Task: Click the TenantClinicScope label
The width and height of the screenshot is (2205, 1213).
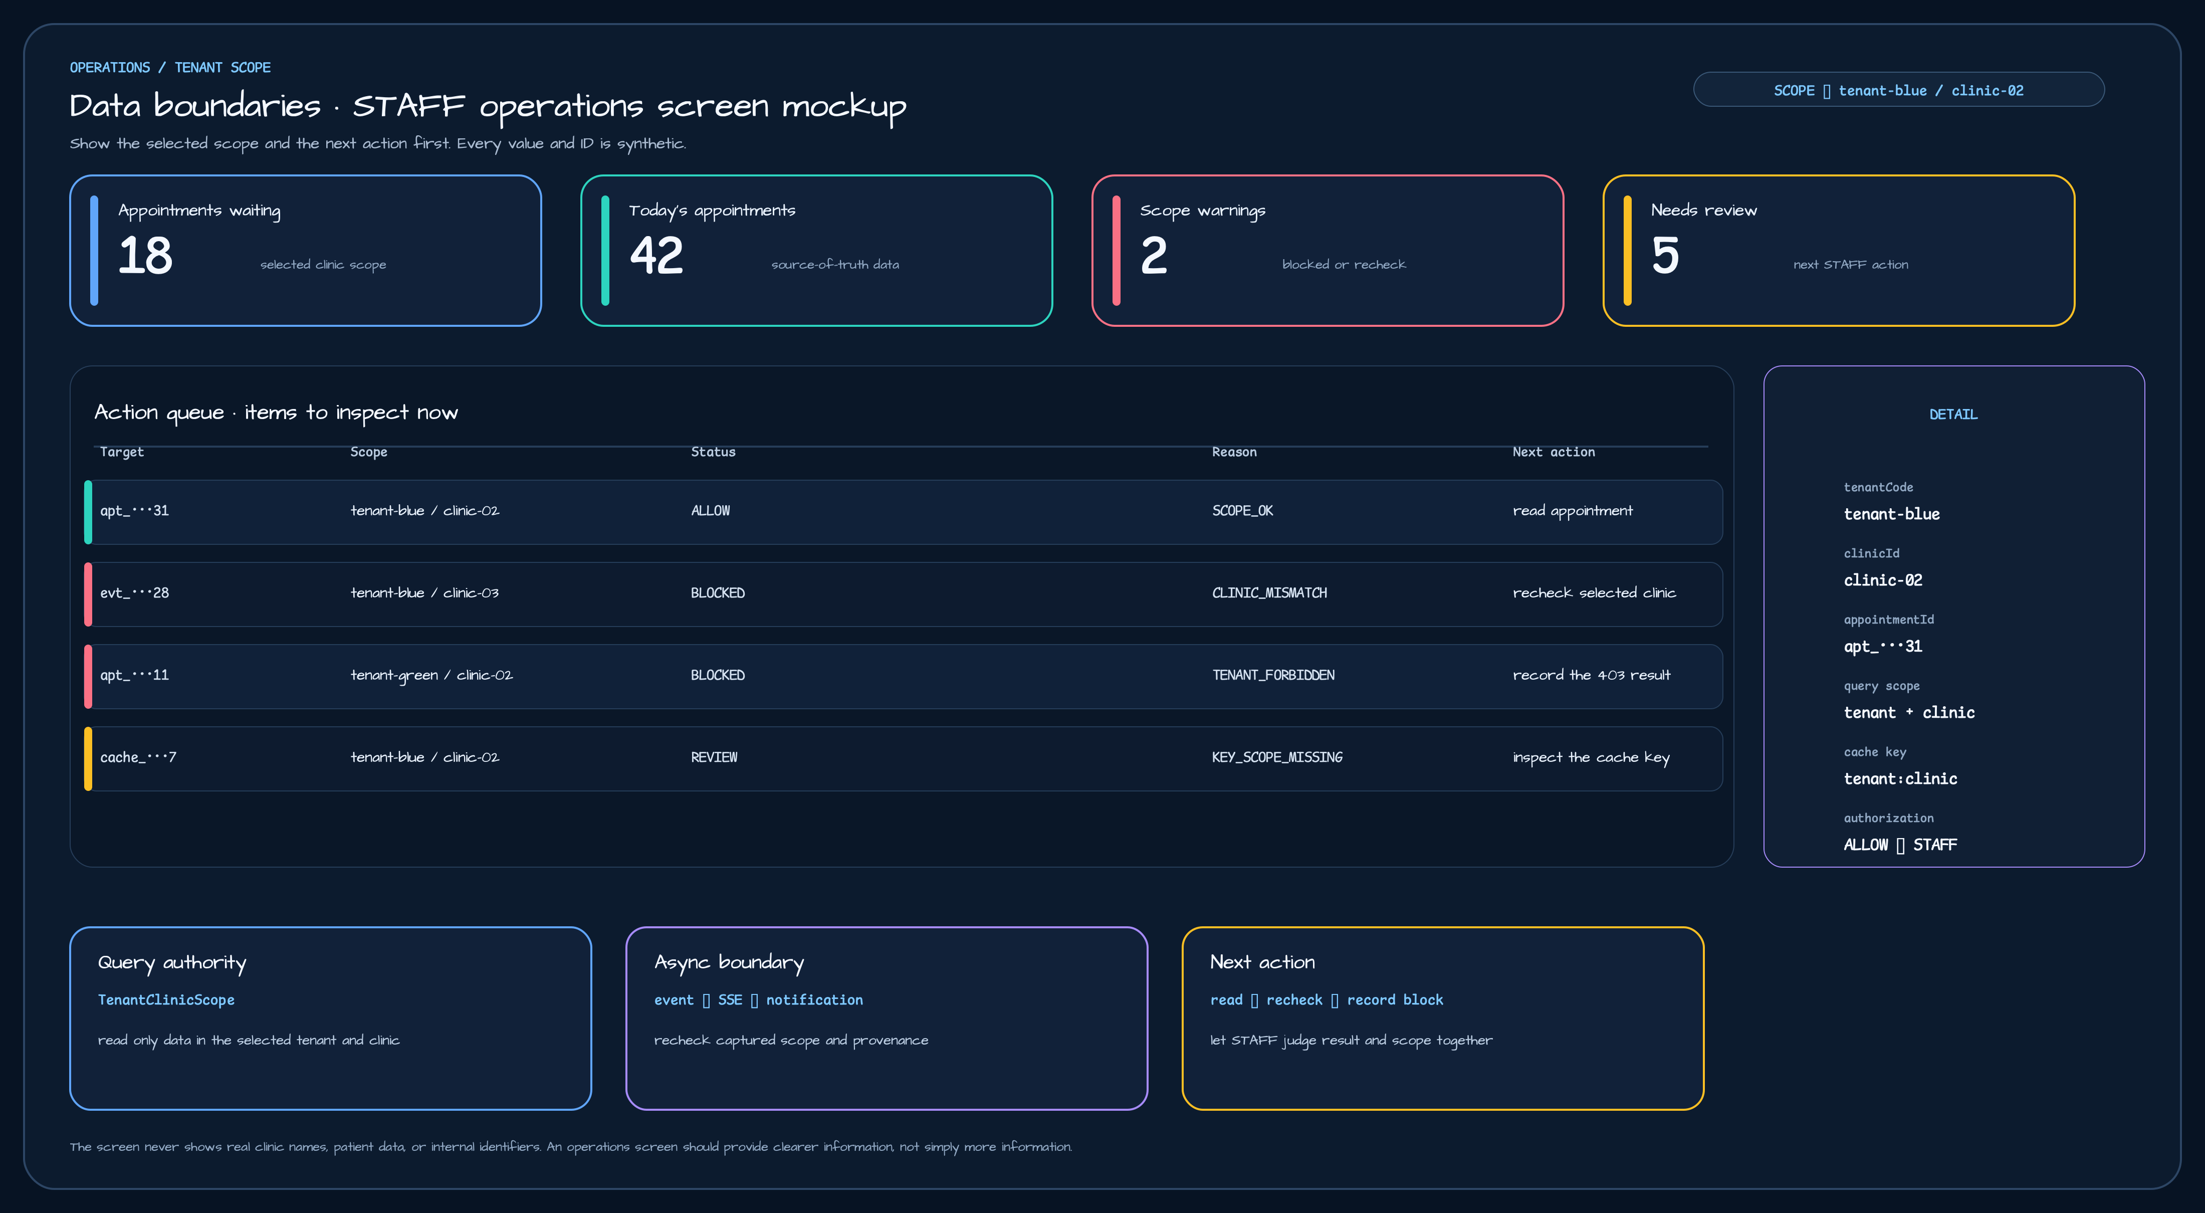Action: click(x=166, y=1000)
